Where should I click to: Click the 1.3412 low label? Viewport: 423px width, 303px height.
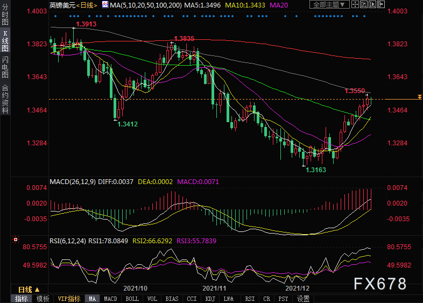point(128,124)
